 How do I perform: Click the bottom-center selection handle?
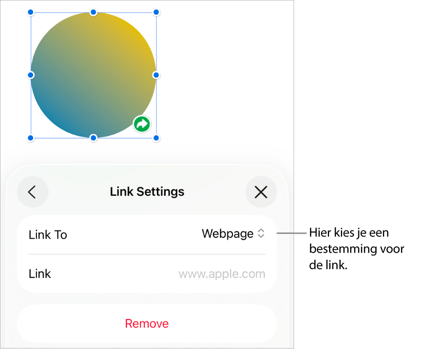(x=93, y=138)
